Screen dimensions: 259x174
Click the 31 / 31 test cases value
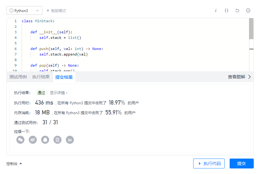pyautogui.click(x=50, y=122)
